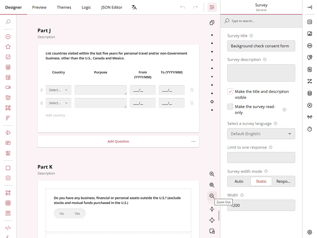Screen dimensions: 317x238
Task: Click the Limit to one response field
Action: [261, 157]
